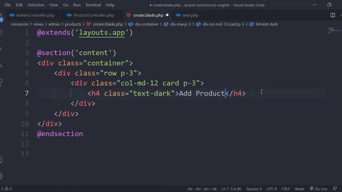The width and height of the screenshot is (342, 192).
Task: Click the PHP icon on ProductController.php tab
Action: (69, 15)
